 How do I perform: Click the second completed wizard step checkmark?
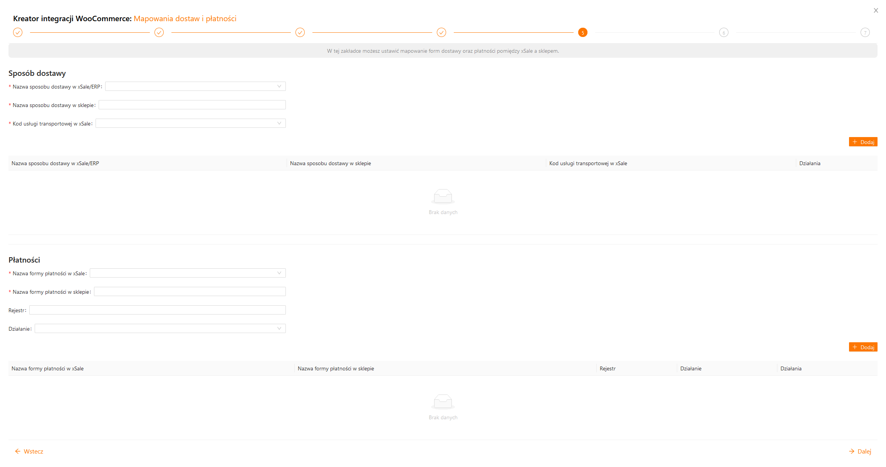tap(159, 32)
